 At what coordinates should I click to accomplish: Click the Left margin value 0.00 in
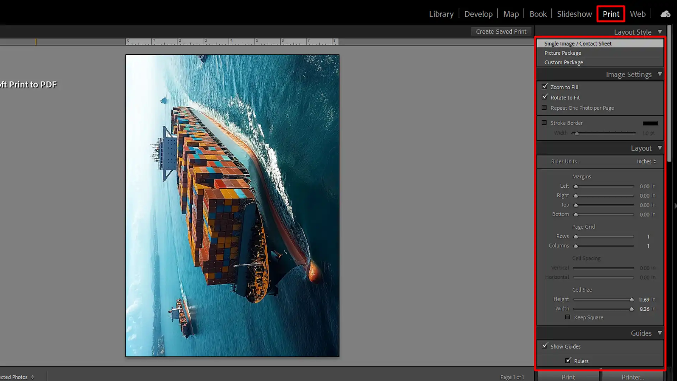point(647,186)
